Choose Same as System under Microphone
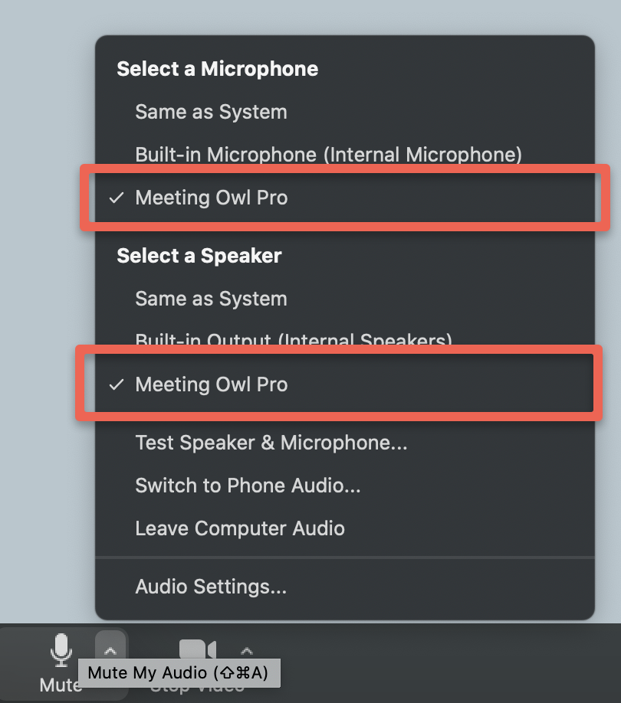Screen dimensions: 621x703 point(211,112)
